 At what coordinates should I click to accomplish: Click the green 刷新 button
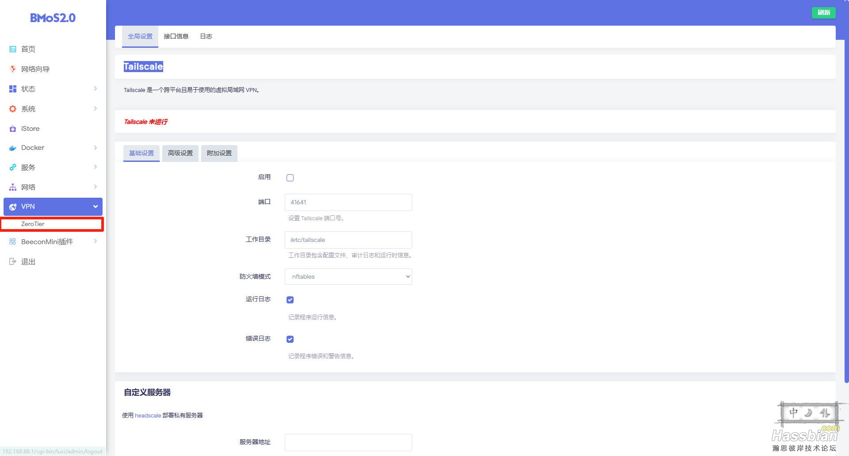pos(823,12)
